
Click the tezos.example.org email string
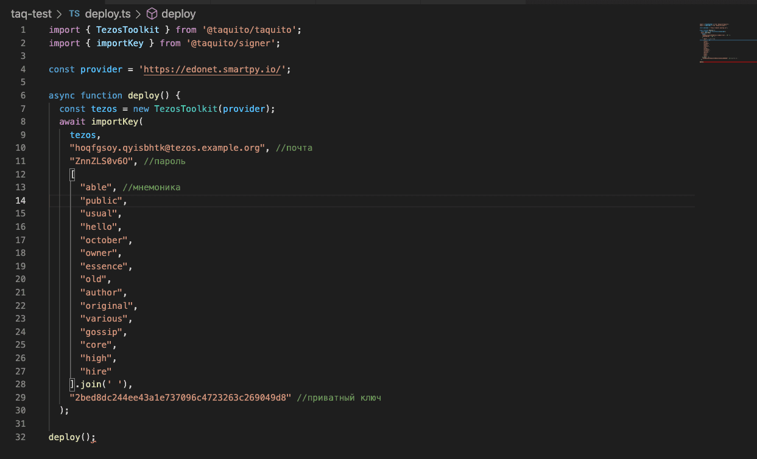169,148
